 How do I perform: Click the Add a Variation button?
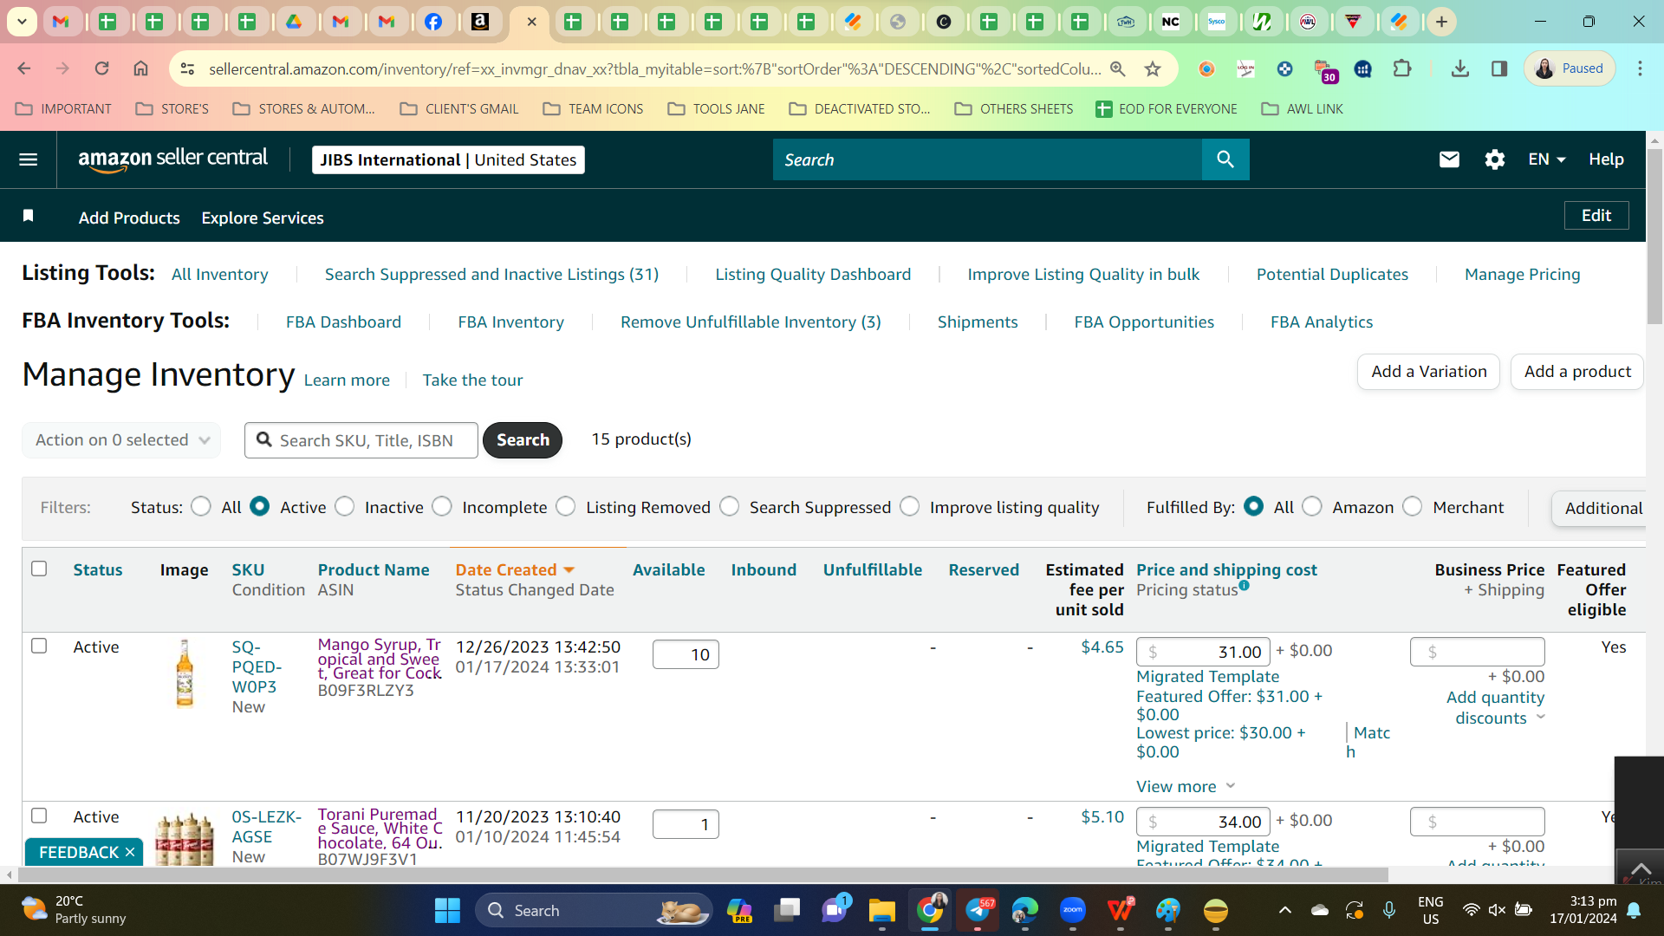click(x=1428, y=372)
